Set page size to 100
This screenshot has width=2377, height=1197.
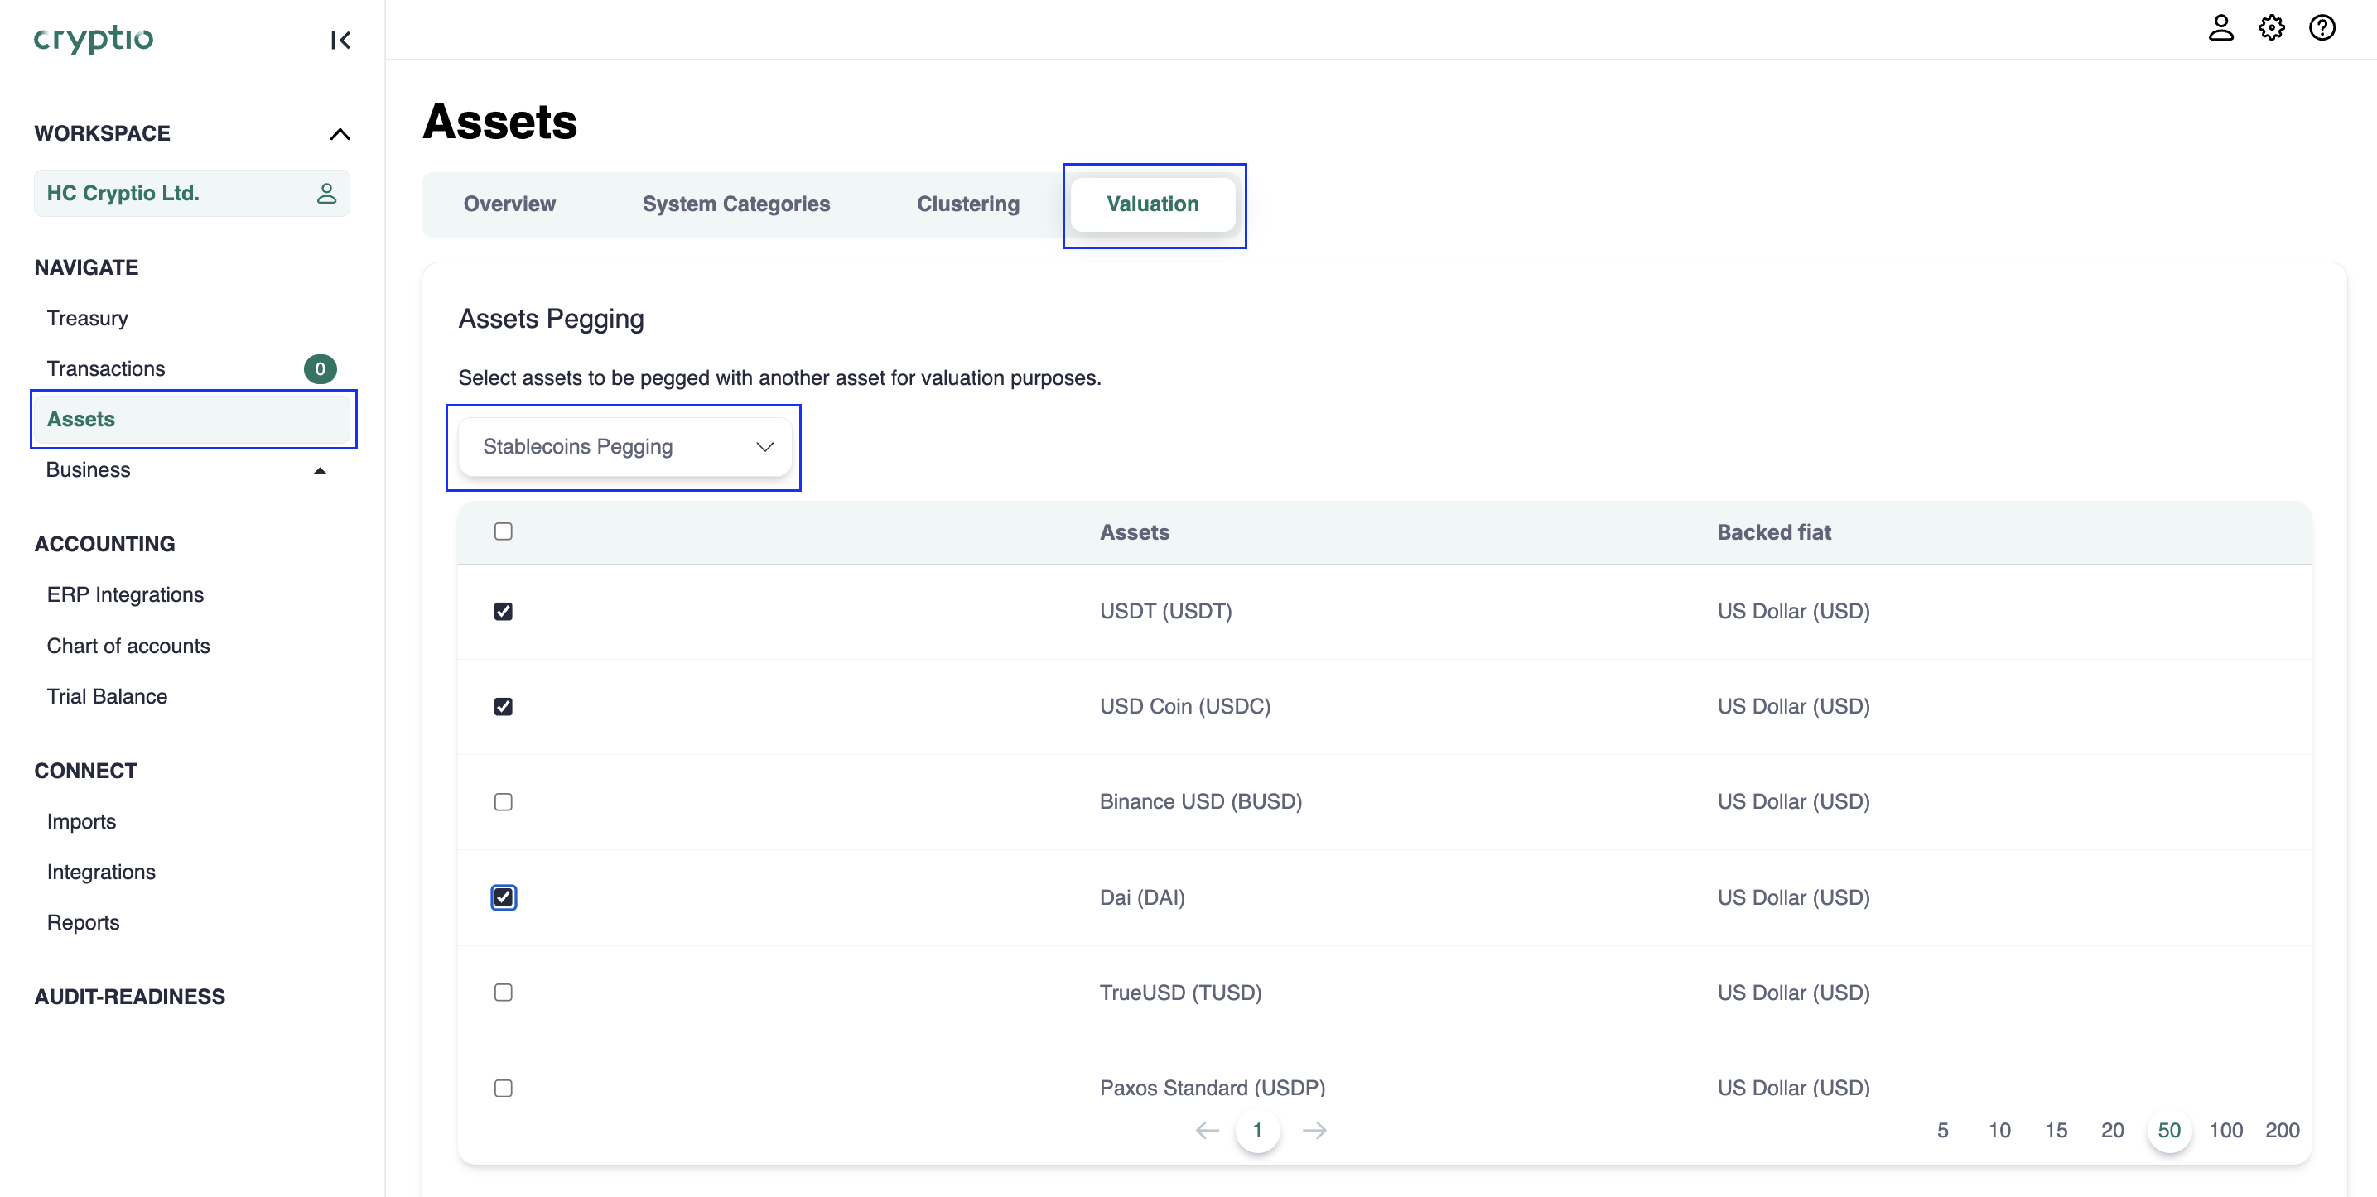[2225, 1130]
